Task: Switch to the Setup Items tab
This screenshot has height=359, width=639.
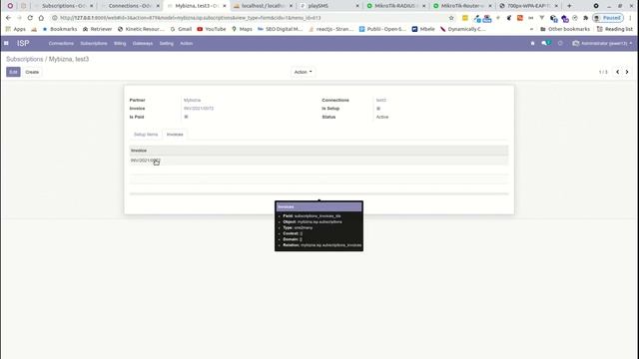Action: pos(146,135)
